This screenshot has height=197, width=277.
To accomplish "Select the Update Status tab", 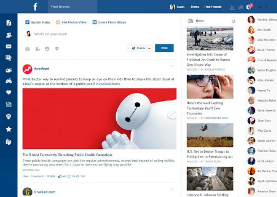I will [x=38, y=22].
